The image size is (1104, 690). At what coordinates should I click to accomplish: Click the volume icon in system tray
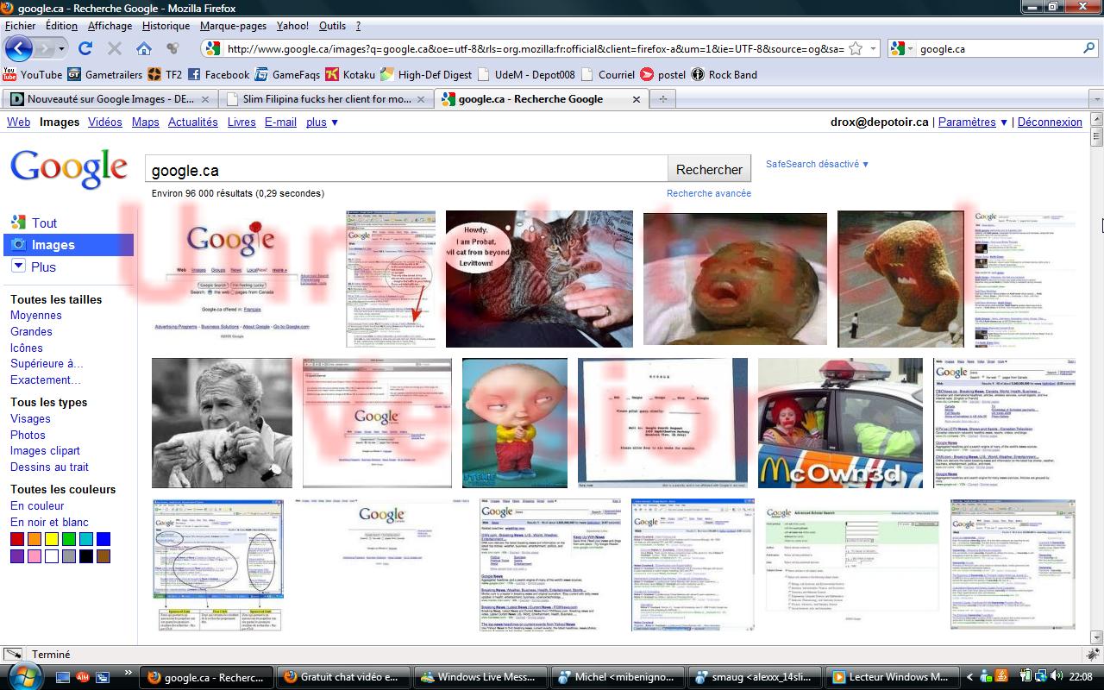(x=1057, y=676)
